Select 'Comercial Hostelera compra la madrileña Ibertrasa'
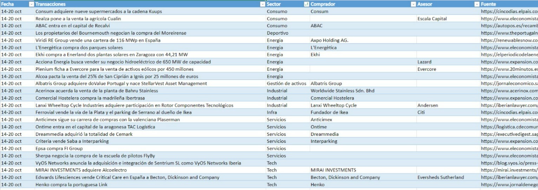 (x=150, y=98)
